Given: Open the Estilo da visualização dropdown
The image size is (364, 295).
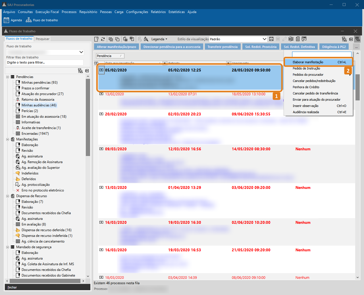Looking at the screenshot, I should click(264, 39).
